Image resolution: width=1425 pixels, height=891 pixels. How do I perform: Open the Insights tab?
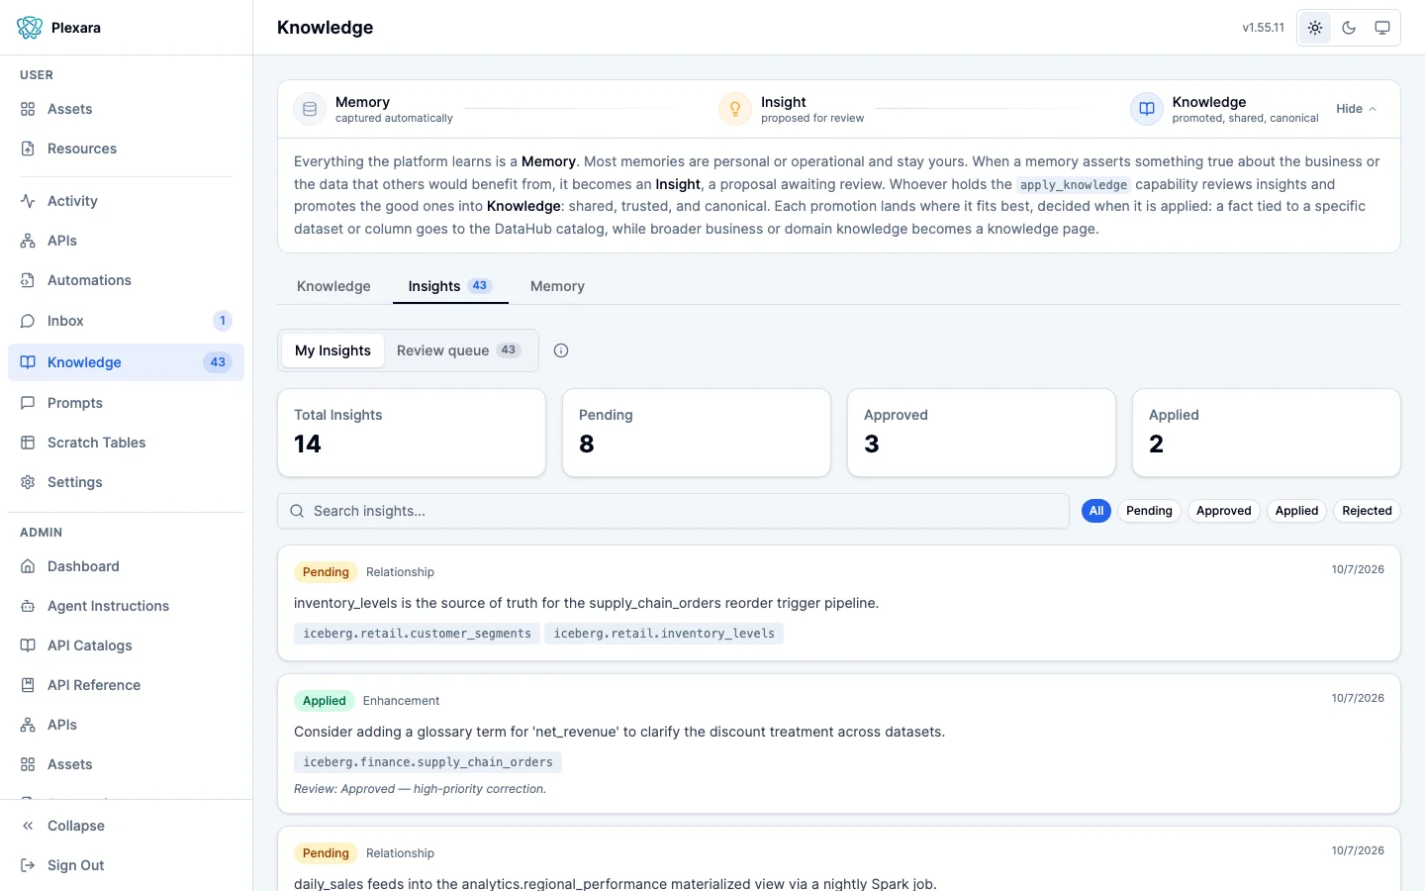click(450, 286)
